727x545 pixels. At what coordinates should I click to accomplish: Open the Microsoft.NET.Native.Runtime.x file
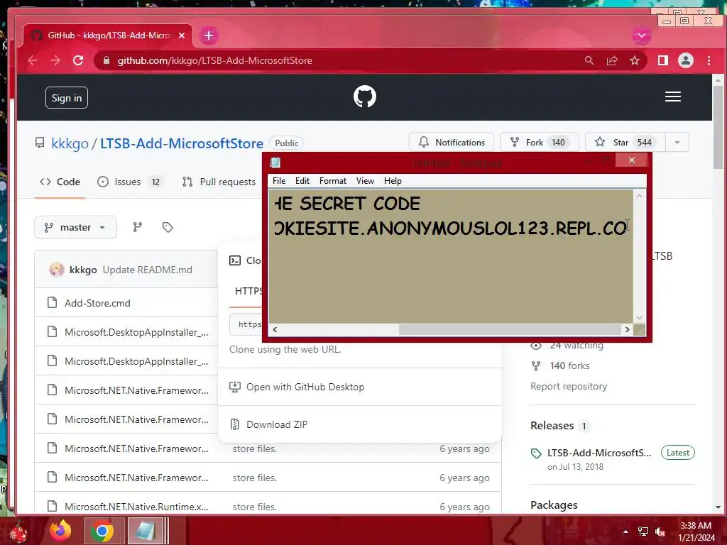coord(136,507)
